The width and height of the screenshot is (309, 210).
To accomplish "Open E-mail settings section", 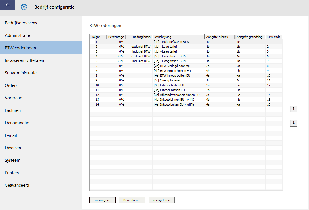I will point(41,135).
